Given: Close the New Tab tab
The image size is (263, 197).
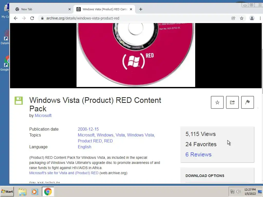Looking at the screenshot, I should coord(70,9).
